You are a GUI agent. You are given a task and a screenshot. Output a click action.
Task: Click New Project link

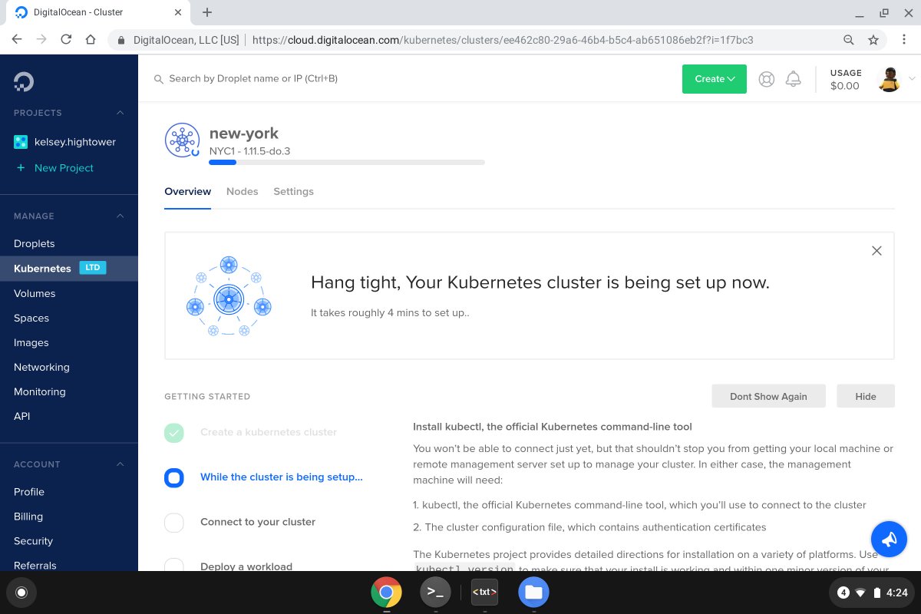[x=54, y=167]
